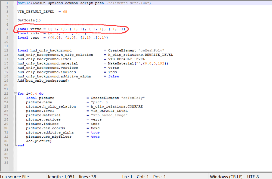Click "ceMeshPoly" string on line 12
Image resolution: width=272 pixels, height=179 pixels.
point(151,51)
